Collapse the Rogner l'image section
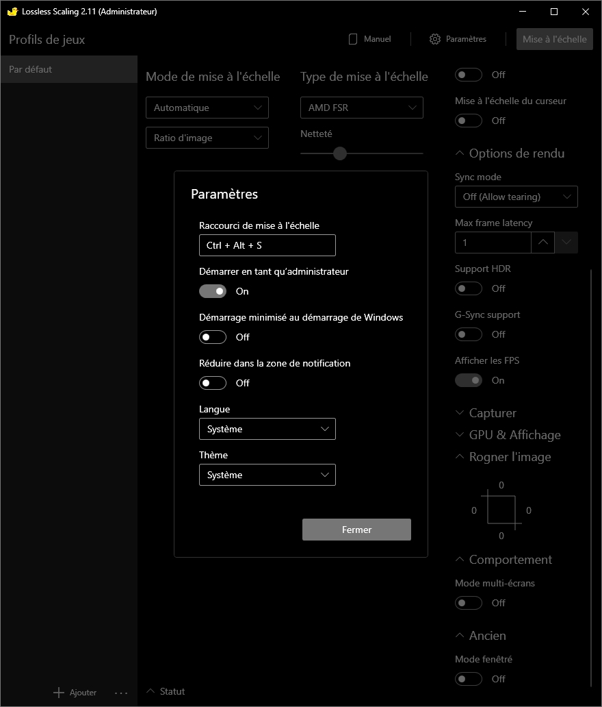 click(503, 457)
